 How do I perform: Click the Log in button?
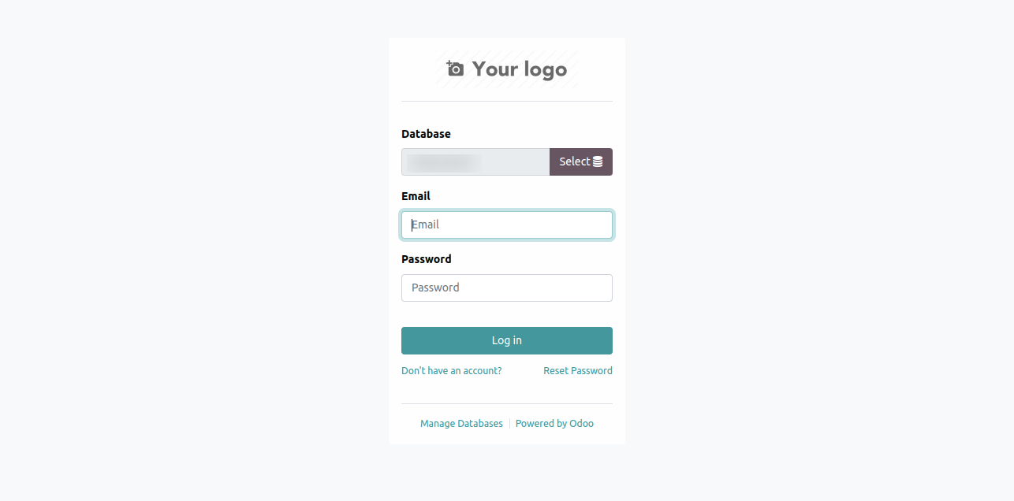[507, 340]
